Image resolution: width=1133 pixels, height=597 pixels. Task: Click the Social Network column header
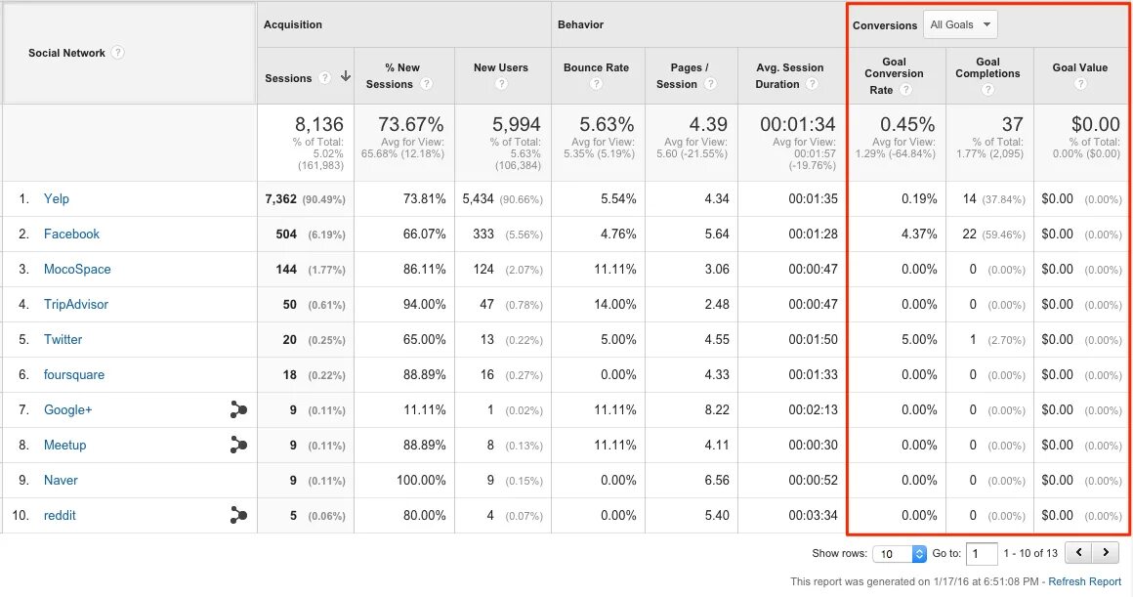[66, 53]
